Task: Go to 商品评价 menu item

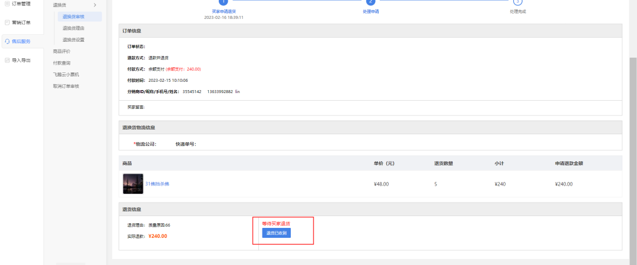Action: pyautogui.click(x=61, y=51)
